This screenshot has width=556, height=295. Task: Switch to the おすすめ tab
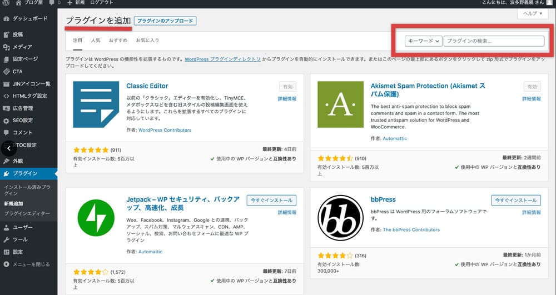[118, 41]
